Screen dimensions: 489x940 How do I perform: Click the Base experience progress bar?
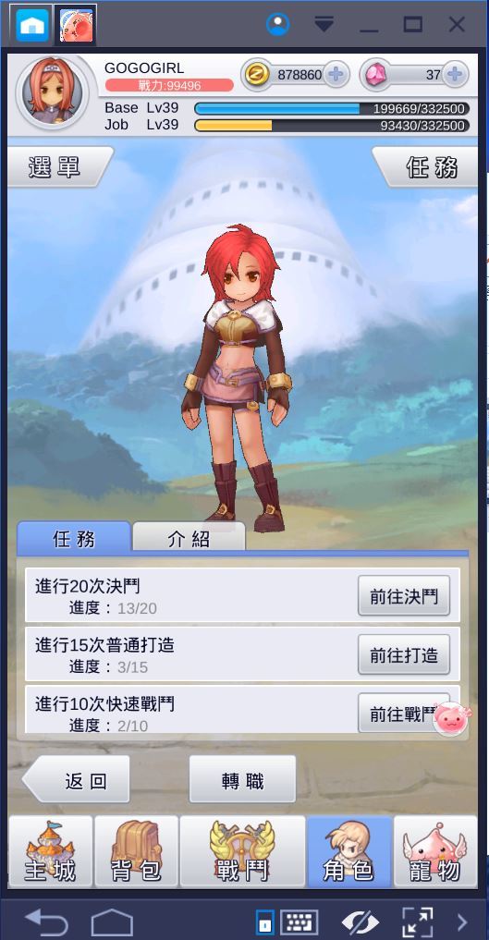pos(332,109)
